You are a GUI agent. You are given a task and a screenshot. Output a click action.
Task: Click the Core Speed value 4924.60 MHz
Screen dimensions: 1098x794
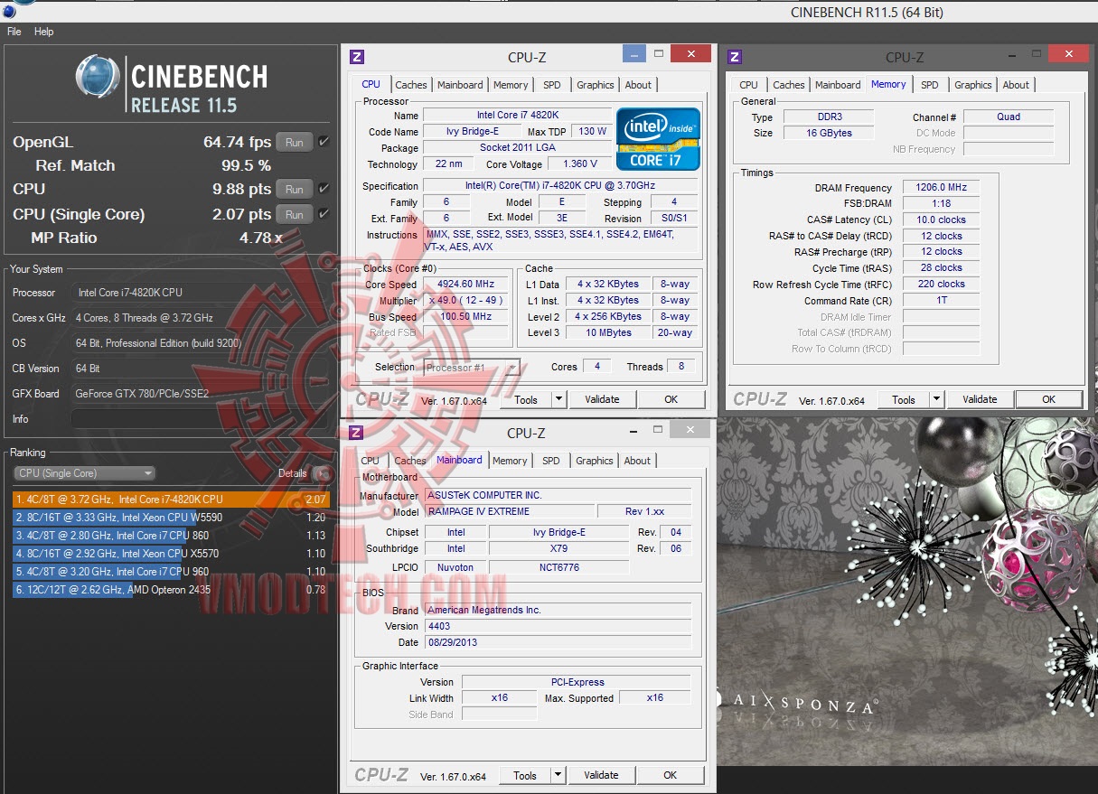[465, 285]
